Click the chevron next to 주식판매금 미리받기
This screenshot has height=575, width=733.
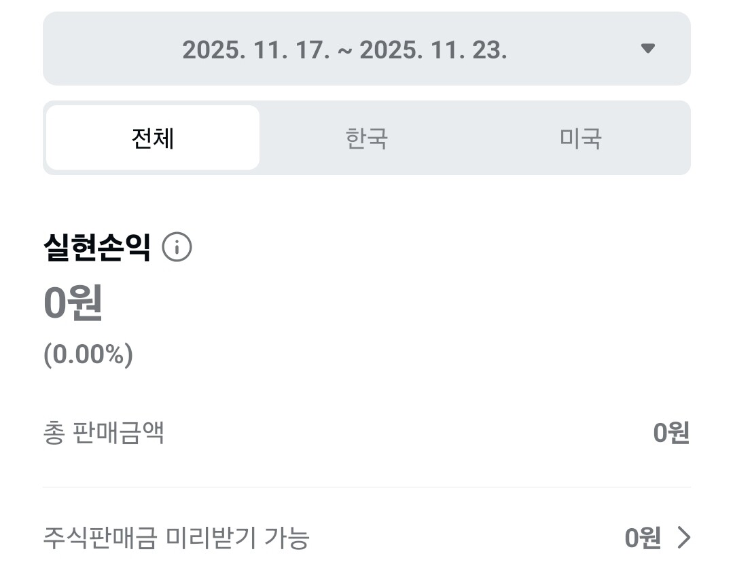(x=683, y=538)
